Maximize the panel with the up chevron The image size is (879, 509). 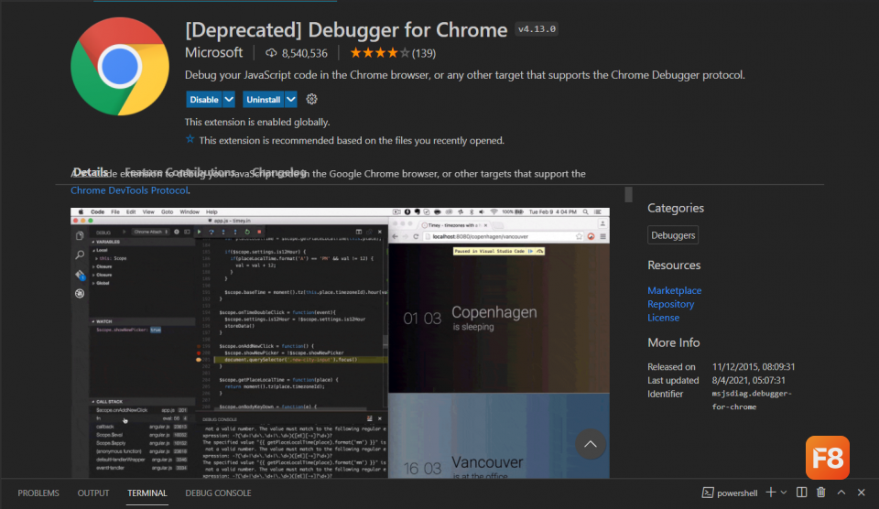tap(841, 493)
